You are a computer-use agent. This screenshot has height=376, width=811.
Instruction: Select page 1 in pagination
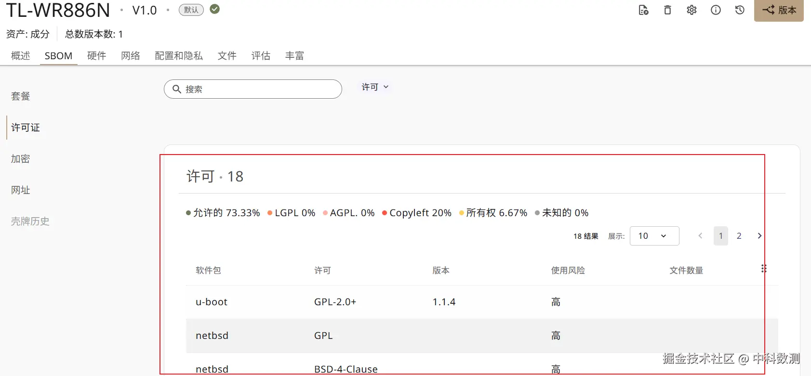(721, 236)
